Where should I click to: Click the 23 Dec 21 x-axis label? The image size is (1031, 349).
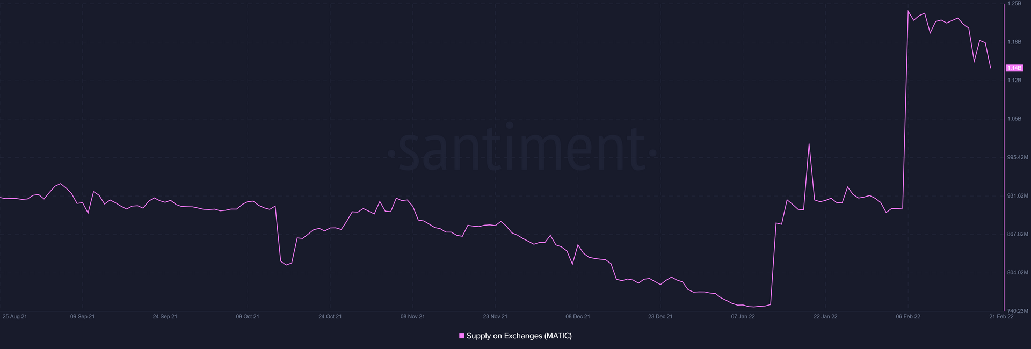point(660,317)
